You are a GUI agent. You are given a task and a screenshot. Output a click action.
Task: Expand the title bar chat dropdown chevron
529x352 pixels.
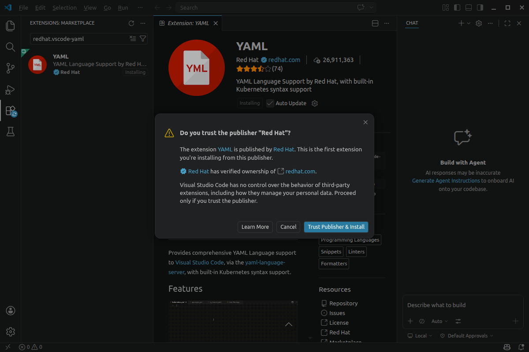click(x=372, y=7)
